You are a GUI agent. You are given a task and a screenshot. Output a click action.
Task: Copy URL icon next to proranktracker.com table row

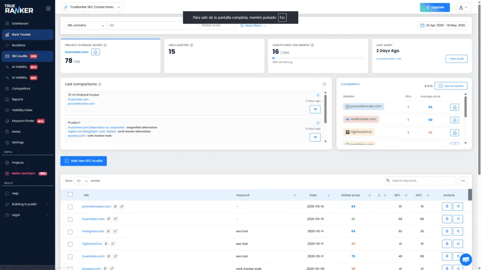click(x=116, y=207)
